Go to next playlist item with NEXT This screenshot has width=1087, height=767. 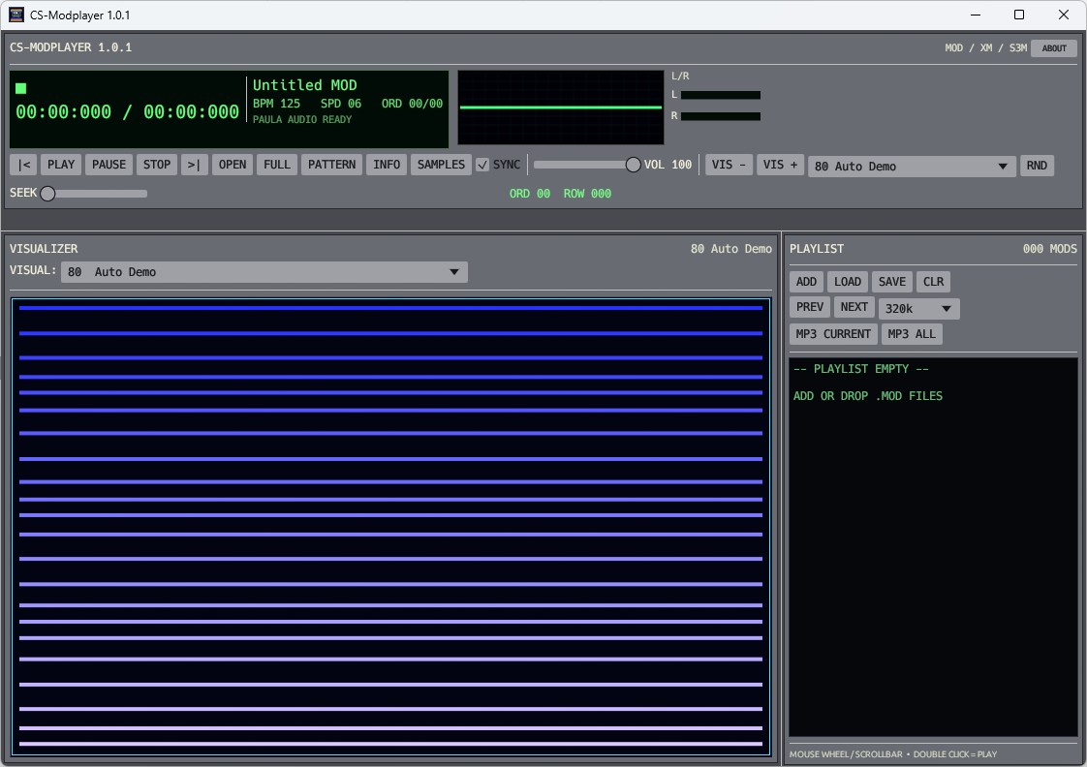(x=854, y=307)
